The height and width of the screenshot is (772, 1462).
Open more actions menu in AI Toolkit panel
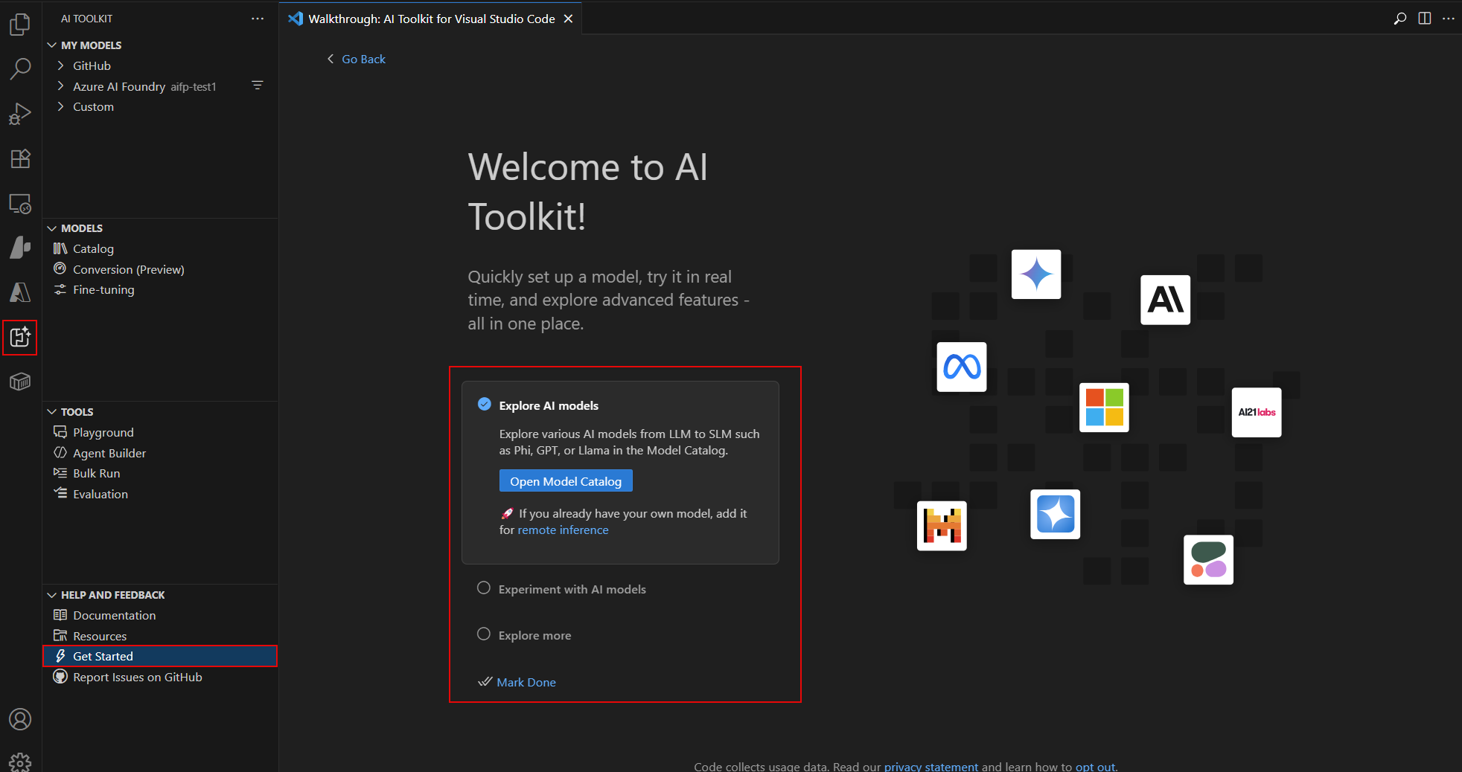coord(258,18)
